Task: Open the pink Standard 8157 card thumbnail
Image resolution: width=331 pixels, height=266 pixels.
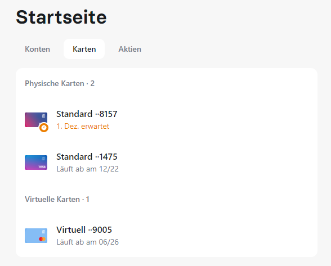Action: pos(36,120)
